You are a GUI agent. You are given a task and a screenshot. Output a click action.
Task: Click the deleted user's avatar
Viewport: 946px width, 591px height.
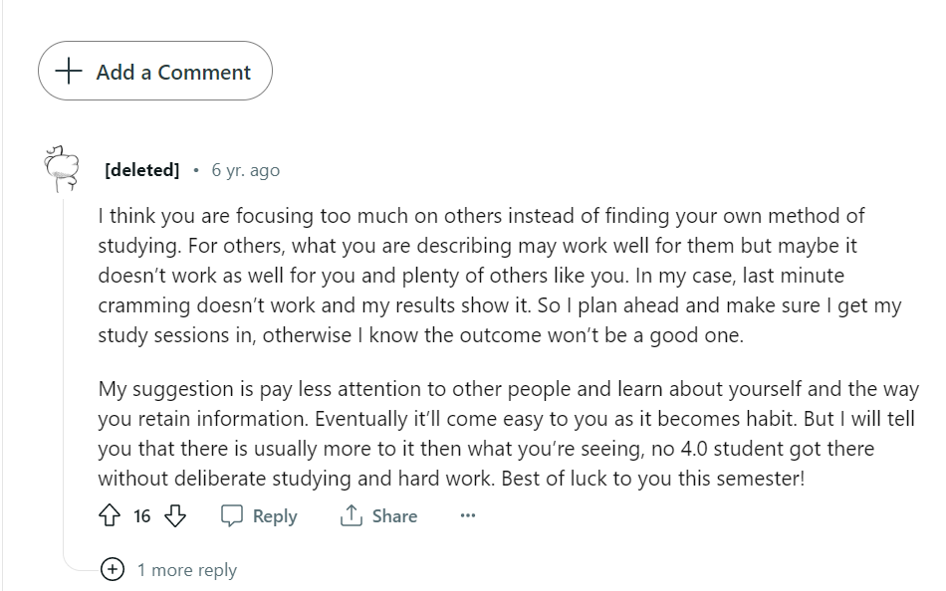[61, 168]
